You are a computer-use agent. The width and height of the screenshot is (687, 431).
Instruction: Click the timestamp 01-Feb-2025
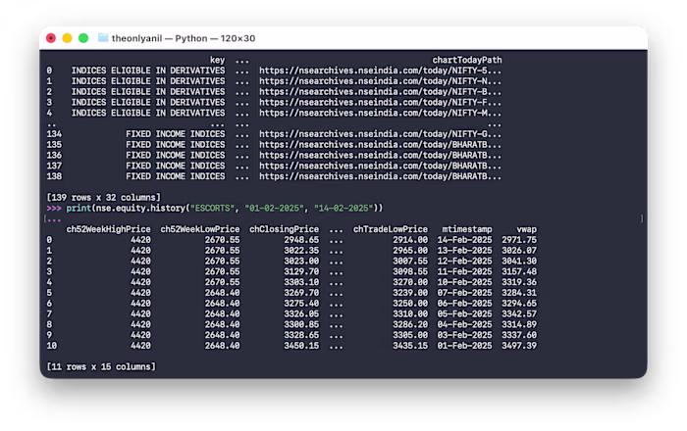pos(465,346)
